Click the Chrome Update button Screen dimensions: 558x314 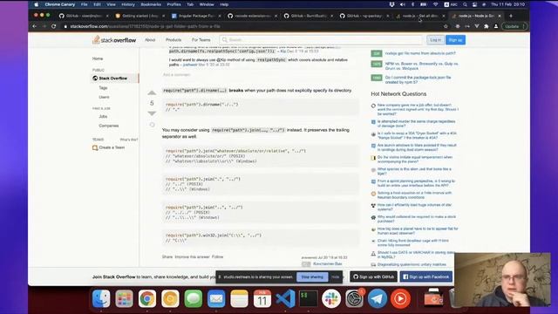pyautogui.click(x=514, y=26)
